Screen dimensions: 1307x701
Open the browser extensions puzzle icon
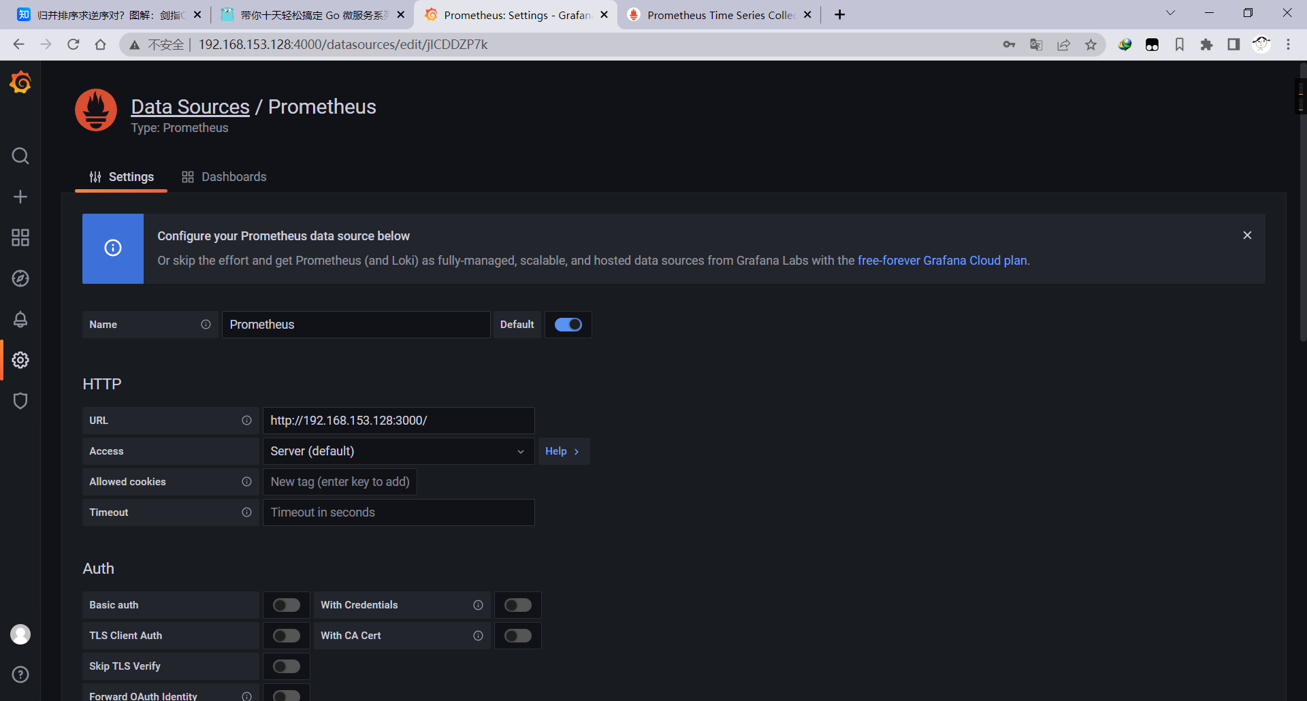click(1207, 44)
